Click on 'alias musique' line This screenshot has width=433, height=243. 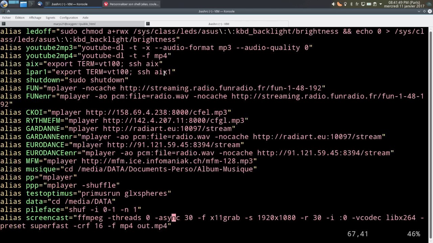point(129,169)
